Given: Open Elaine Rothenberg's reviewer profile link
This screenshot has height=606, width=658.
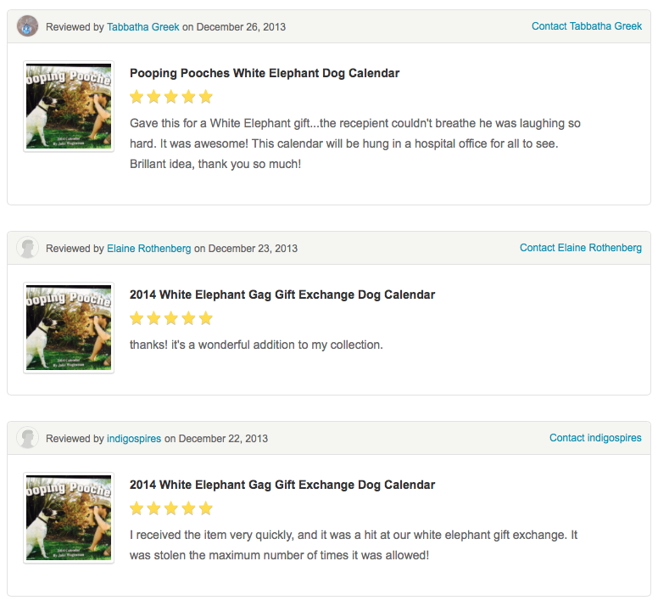Looking at the screenshot, I should tap(148, 249).
